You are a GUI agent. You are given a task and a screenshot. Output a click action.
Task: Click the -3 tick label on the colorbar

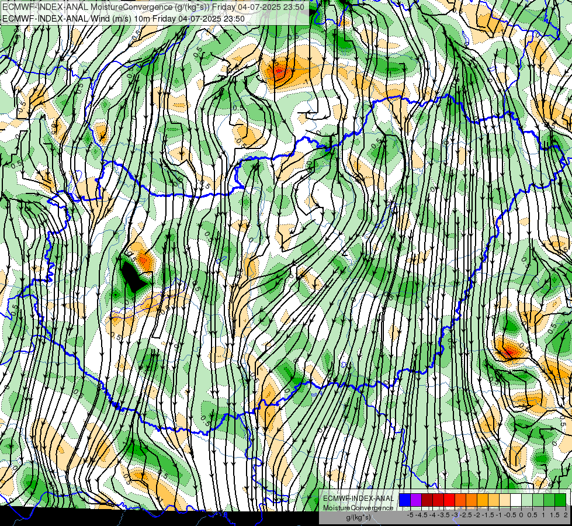click(455, 515)
